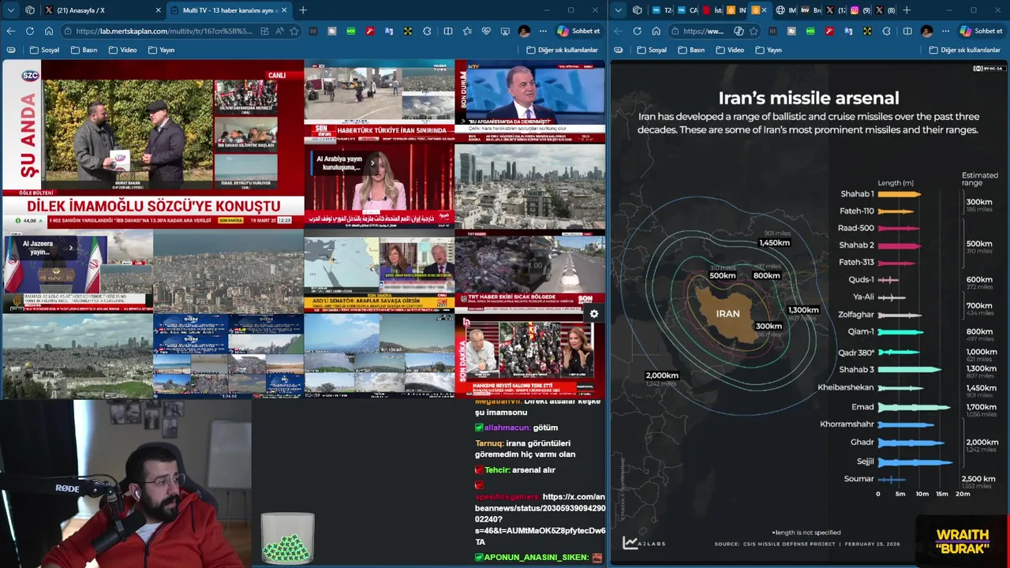
Task: Open Diğer sık kullanılanlar folder in left browser
Action: click(x=563, y=50)
